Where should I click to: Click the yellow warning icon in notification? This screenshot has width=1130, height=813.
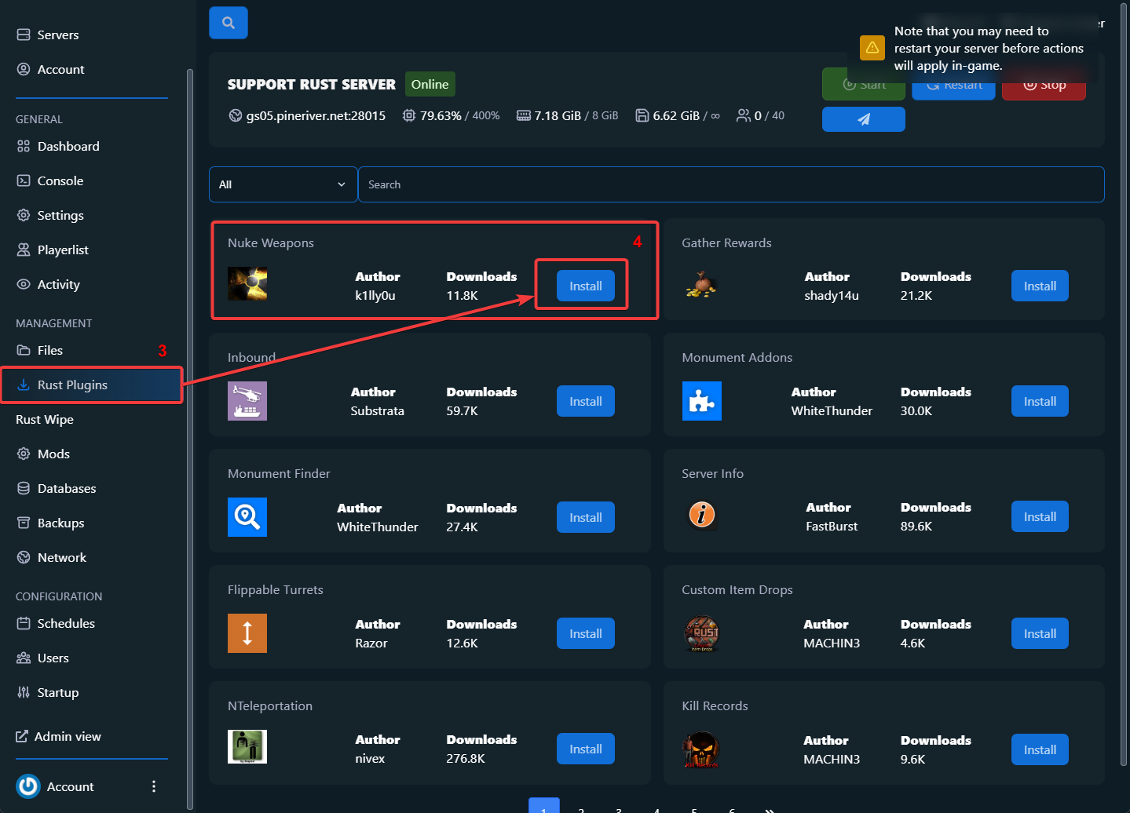872,48
